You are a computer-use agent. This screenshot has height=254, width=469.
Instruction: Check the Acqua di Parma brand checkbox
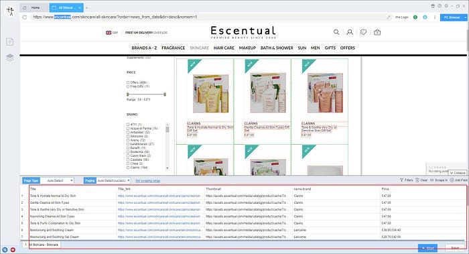128,129
